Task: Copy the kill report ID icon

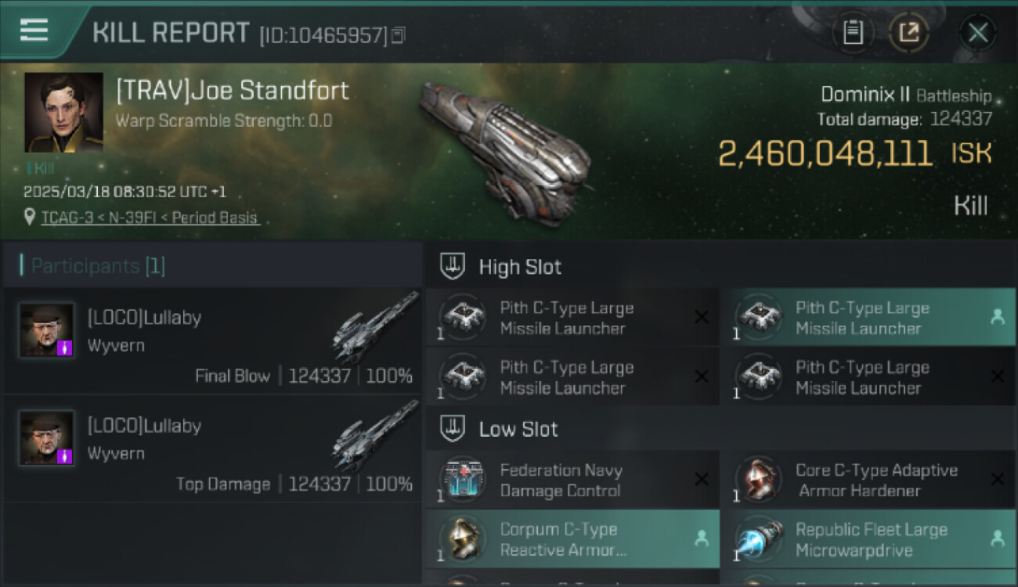Action: (399, 35)
